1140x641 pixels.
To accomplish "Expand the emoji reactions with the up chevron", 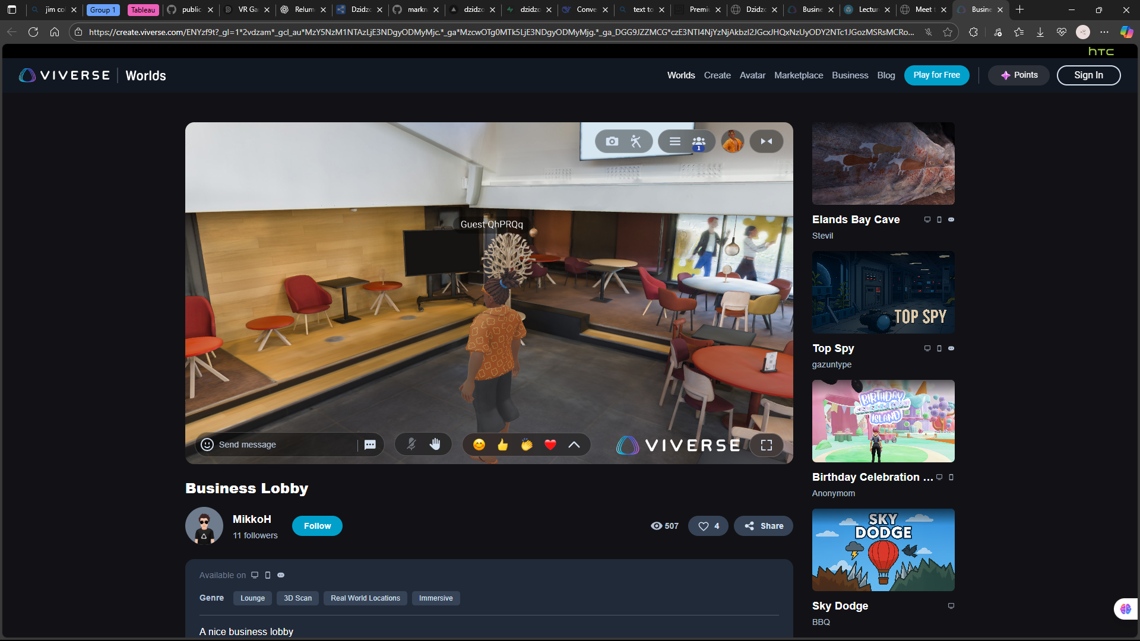I will tap(574, 445).
